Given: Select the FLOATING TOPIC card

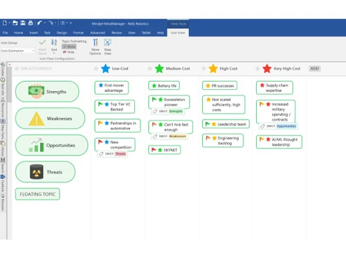Looking at the screenshot, I should click(37, 194).
